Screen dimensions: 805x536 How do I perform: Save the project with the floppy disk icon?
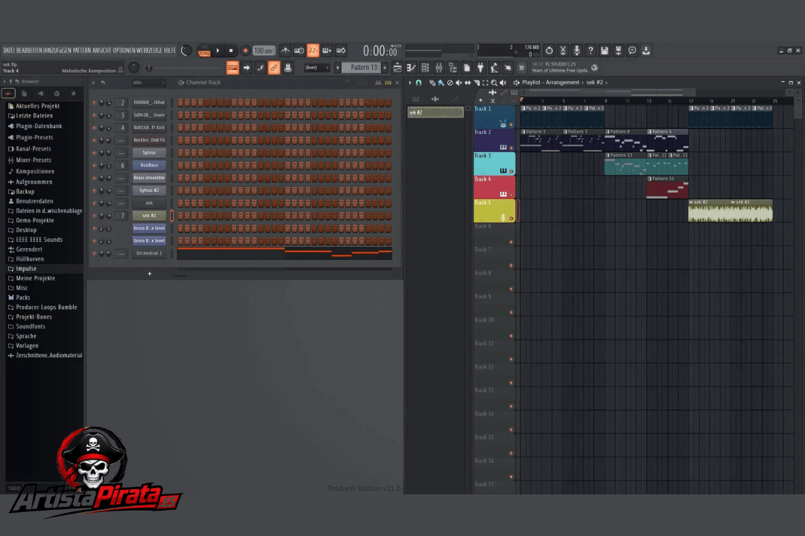[x=604, y=51]
